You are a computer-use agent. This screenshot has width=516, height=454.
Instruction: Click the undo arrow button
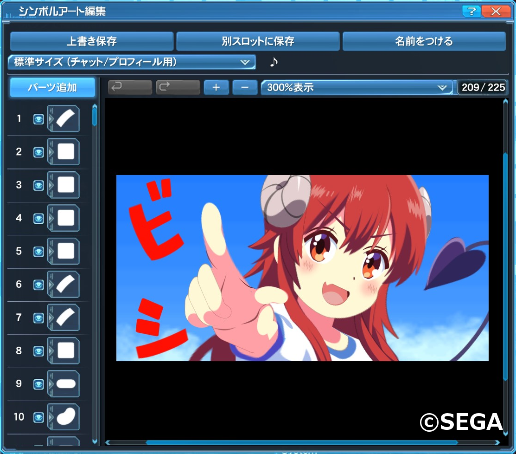(130, 87)
